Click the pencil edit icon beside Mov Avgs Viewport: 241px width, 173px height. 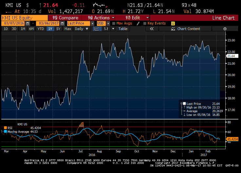point(138,23)
